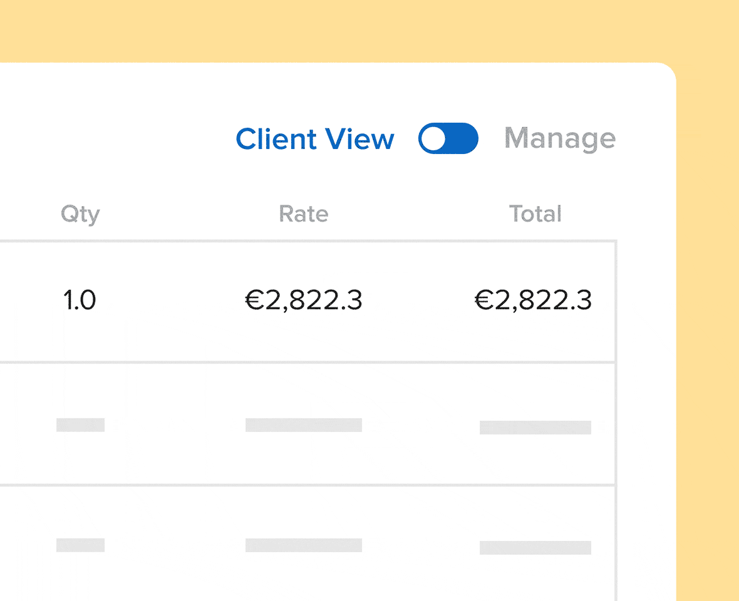Click third row rate placeholder

point(304,545)
